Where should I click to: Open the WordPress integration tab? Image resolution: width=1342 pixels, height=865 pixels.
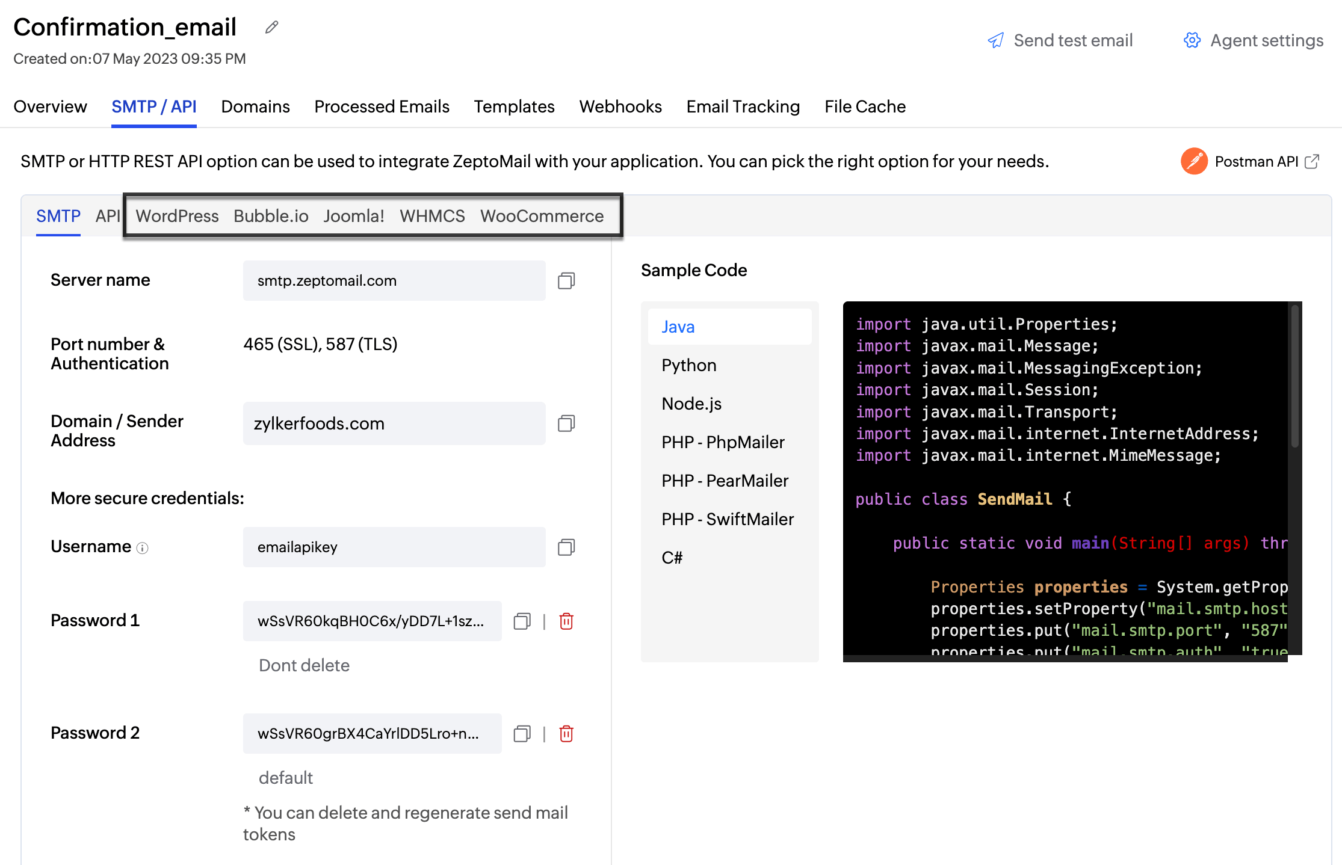pyautogui.click(x=178, y=216)
